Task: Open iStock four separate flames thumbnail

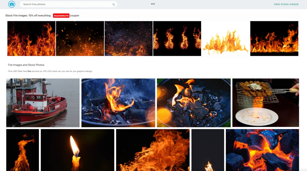Action: (177, 39)
